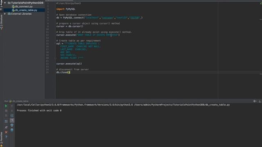Click the Restore layout icon below Pause
The height and width of the screenshot is (147, 262).
[6, 122]
